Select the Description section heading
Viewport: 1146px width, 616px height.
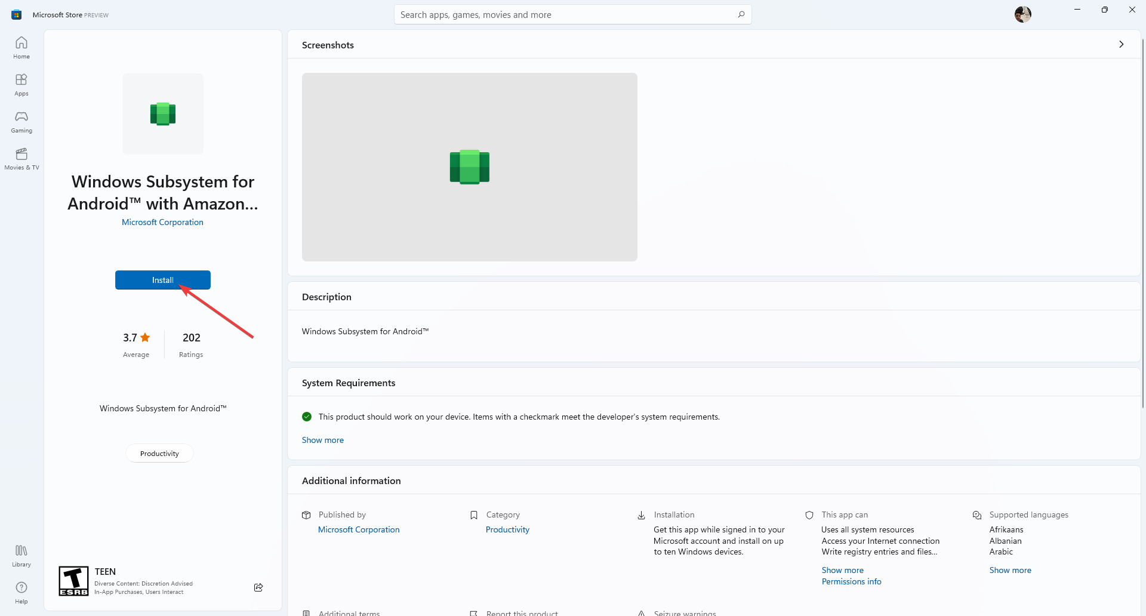[x=326, y=297]
